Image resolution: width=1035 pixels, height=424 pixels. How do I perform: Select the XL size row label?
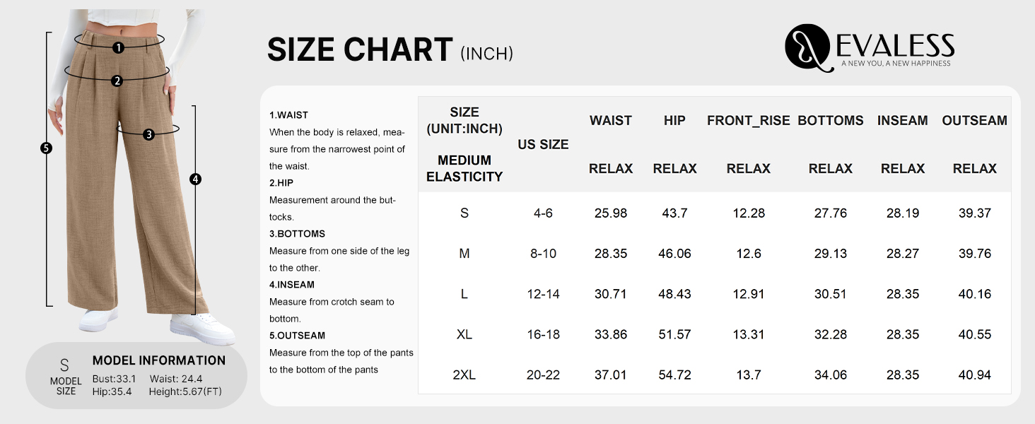(464, 334)
